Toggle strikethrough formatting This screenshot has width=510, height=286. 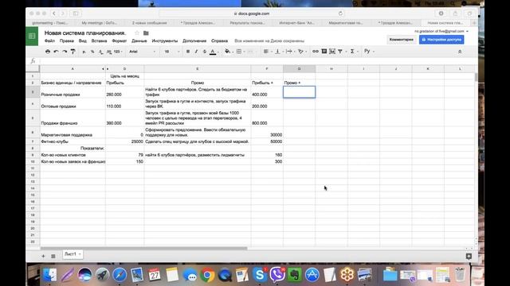click(205, 52)
